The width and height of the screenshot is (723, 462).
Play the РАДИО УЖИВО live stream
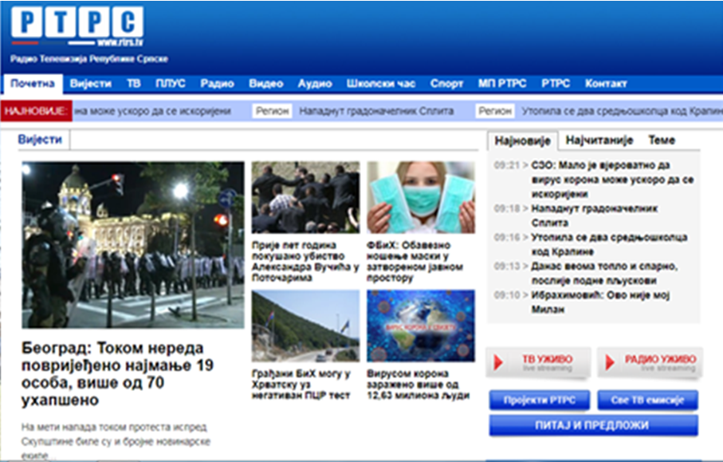tap(649, 362)
